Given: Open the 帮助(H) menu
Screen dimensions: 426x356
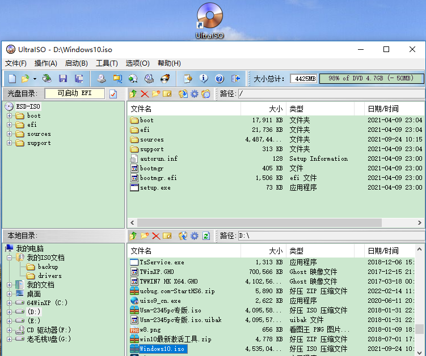Looking at the screenshot, I should [x=169, y=63].
